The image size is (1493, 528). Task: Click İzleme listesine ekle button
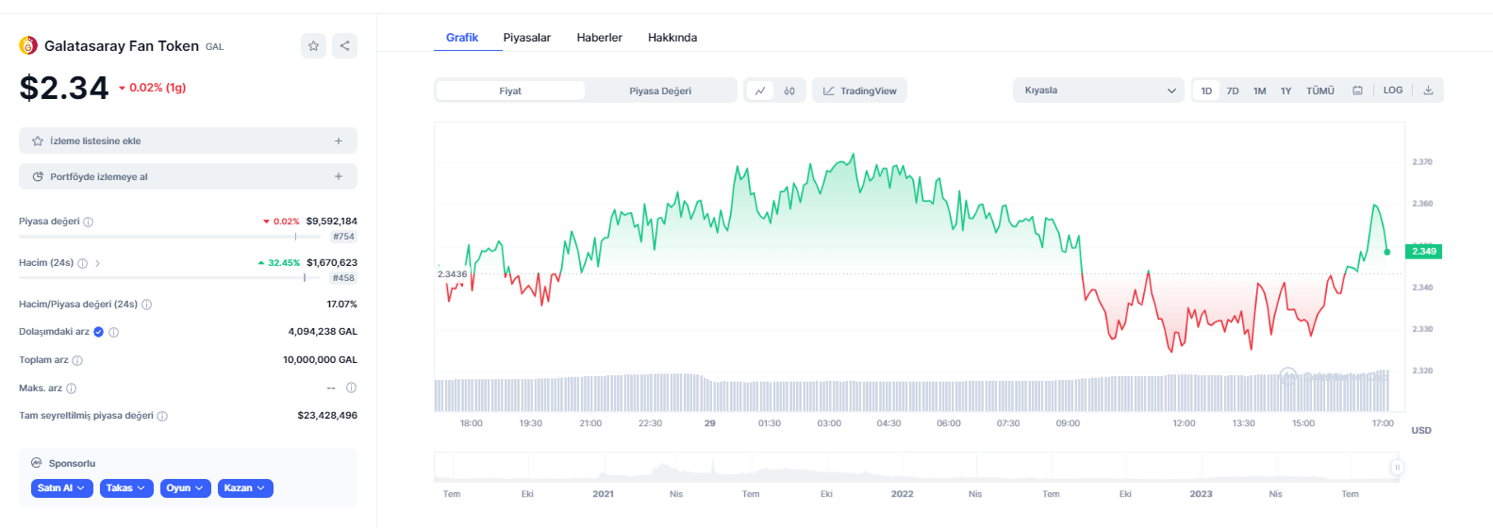[188, 140]
